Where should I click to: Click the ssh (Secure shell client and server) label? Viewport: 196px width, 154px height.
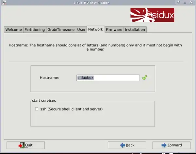click(x=71, y=109)
